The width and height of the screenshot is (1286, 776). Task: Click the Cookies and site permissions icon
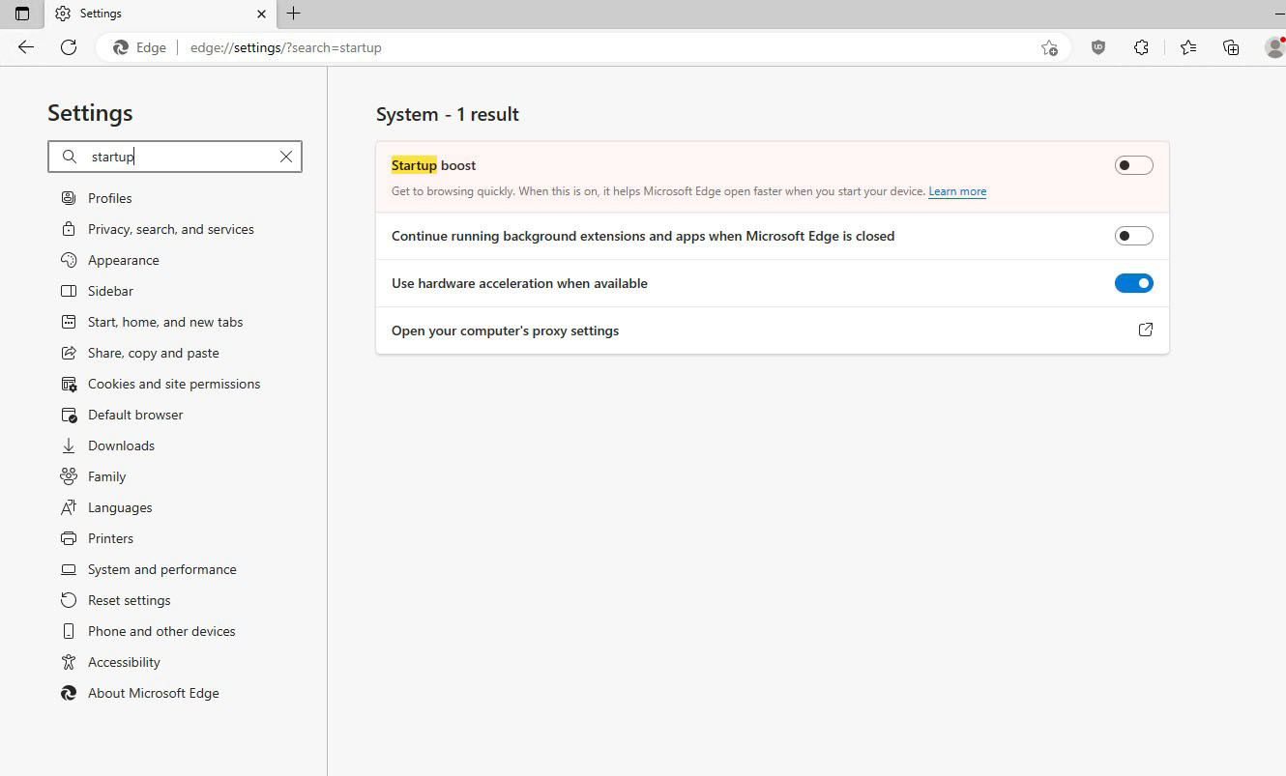(69, 384)
